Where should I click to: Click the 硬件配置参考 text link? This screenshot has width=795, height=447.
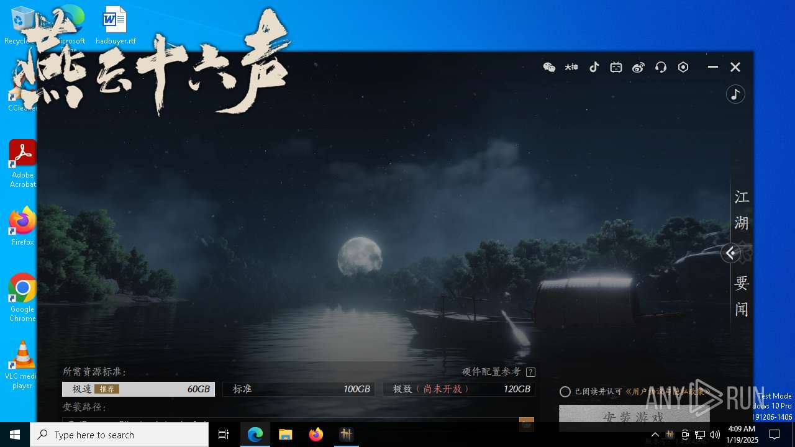491,371
